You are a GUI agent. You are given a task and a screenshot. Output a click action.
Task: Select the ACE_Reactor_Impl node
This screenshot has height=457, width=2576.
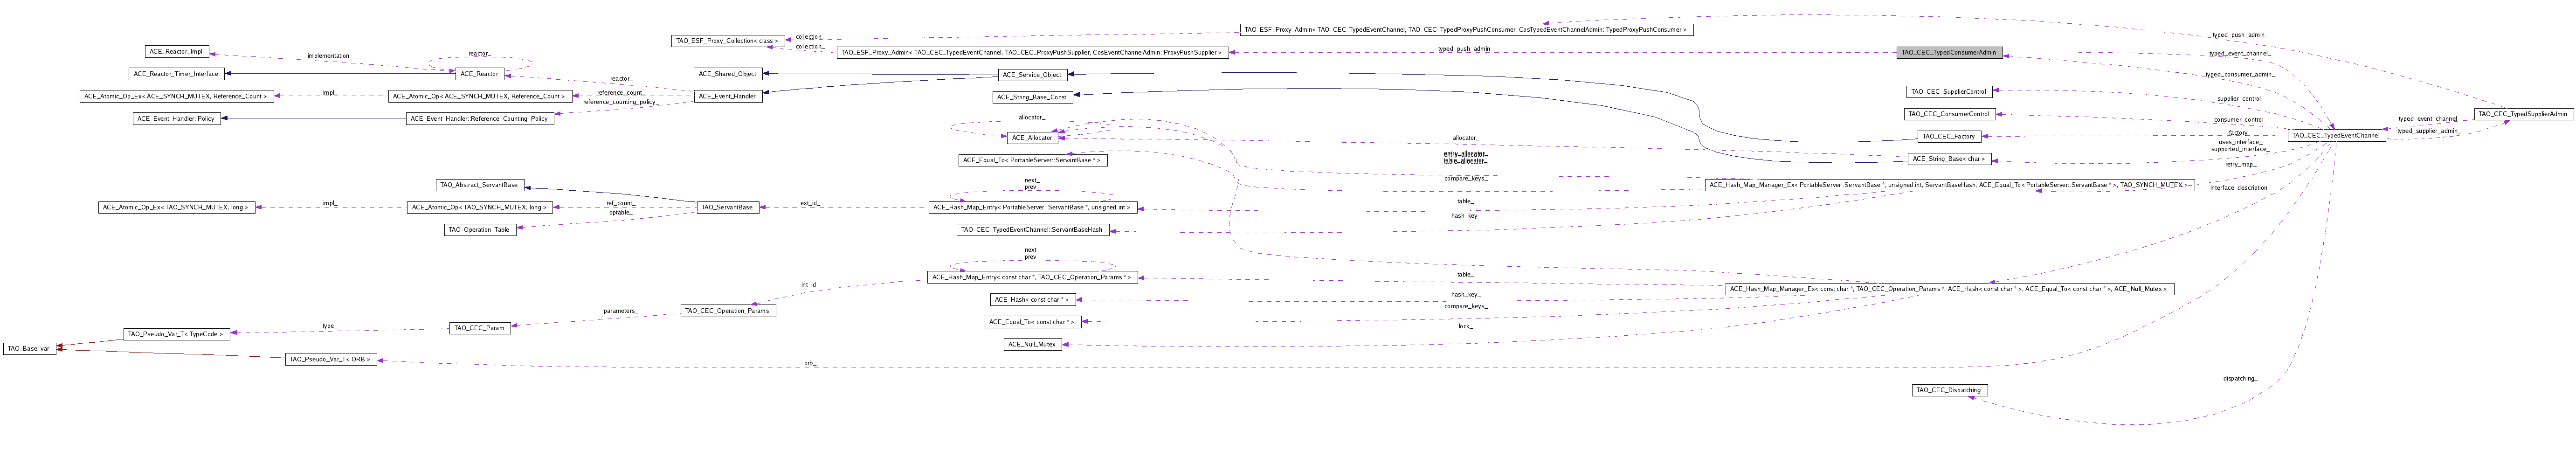tap(176, 52)
